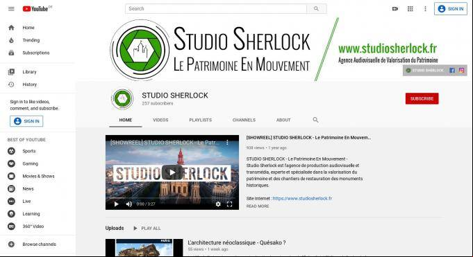Viewport: 473px width, 257px height.
Task: Open L'architecture néoclassique video title
Action: click(236, 242)
